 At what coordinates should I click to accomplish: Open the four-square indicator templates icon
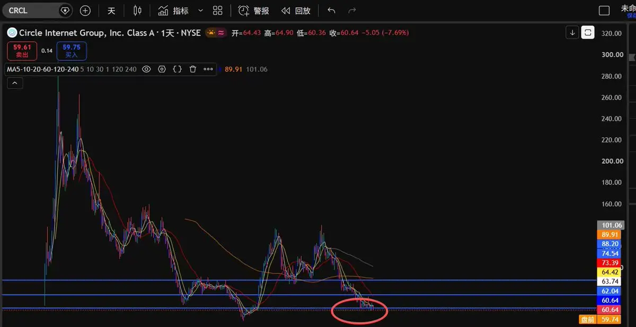tap(217, 11)
